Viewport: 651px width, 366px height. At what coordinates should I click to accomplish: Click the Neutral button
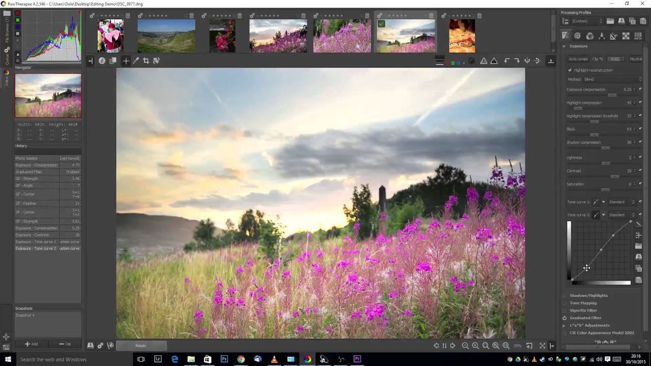[636, 59]
